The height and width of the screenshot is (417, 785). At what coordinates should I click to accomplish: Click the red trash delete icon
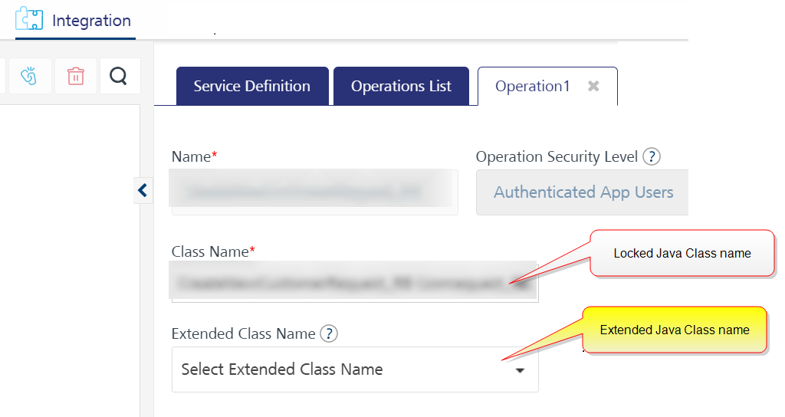coord(76,76)
